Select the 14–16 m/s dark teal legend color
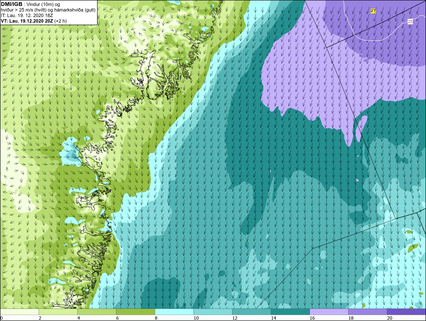The image size is (426, 321). click(x=290, y=312)
